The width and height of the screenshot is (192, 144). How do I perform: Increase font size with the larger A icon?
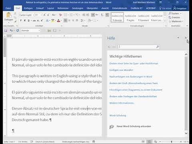tap(44, 15)
